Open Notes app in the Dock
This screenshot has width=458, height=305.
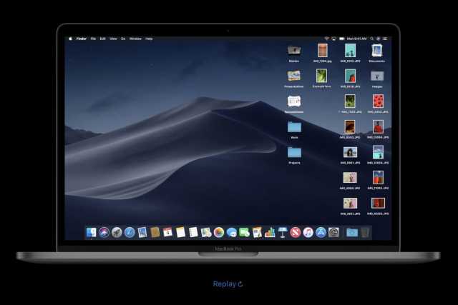coord(180,232)
